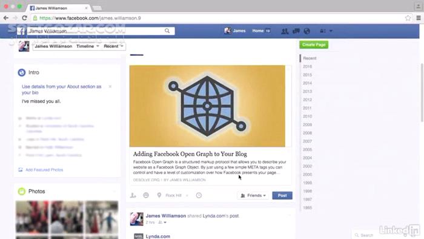Click James Williamson name in profile bar
The image size is (424, 239).
pyautogui.click(x=53, y=46)
